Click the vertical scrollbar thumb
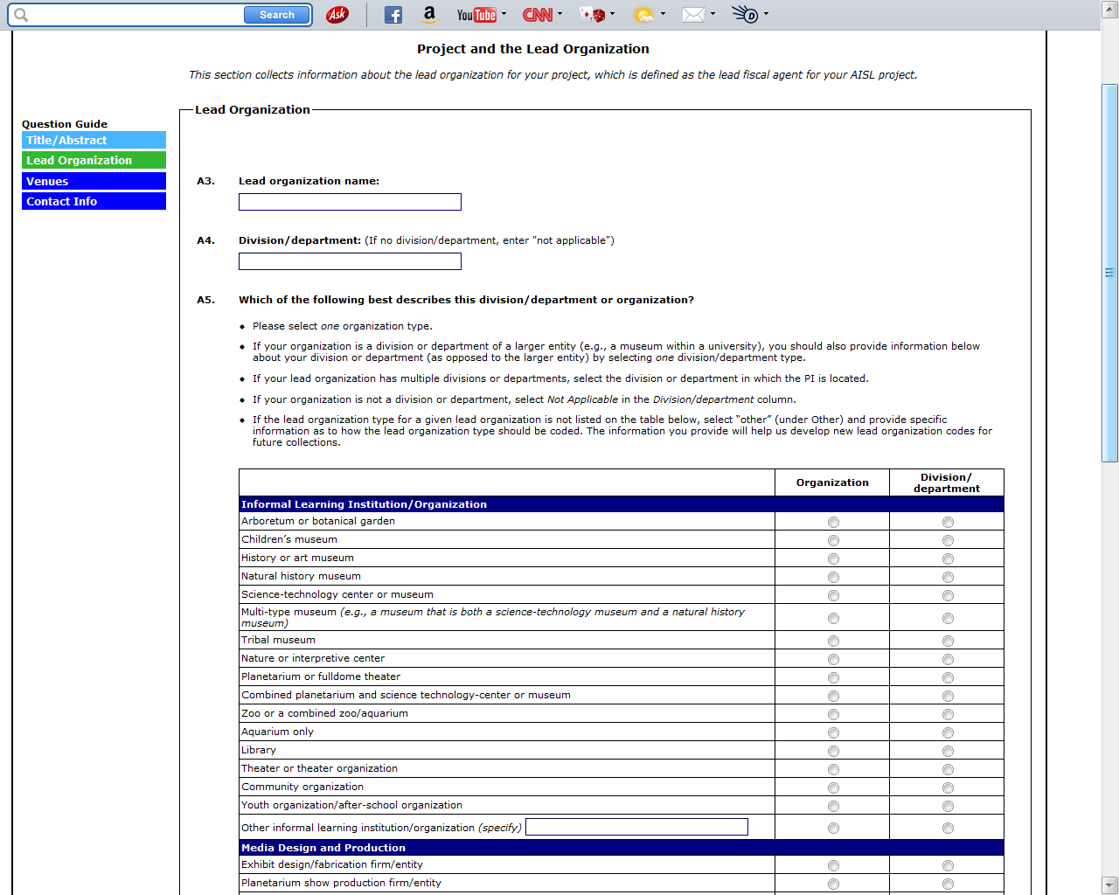The image size is (1119, 895). [x=1109, y=273]
